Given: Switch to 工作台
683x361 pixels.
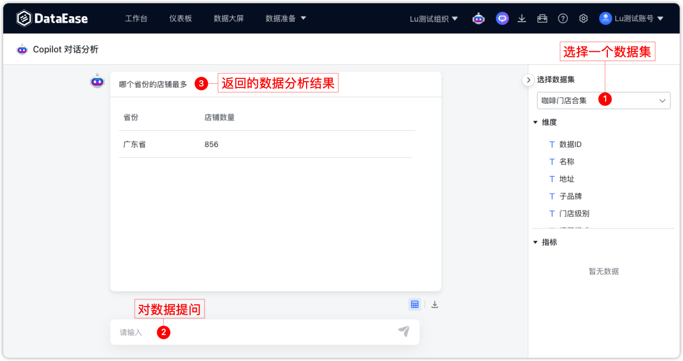Looking at the screenshot, I should [x=137, y=18].
